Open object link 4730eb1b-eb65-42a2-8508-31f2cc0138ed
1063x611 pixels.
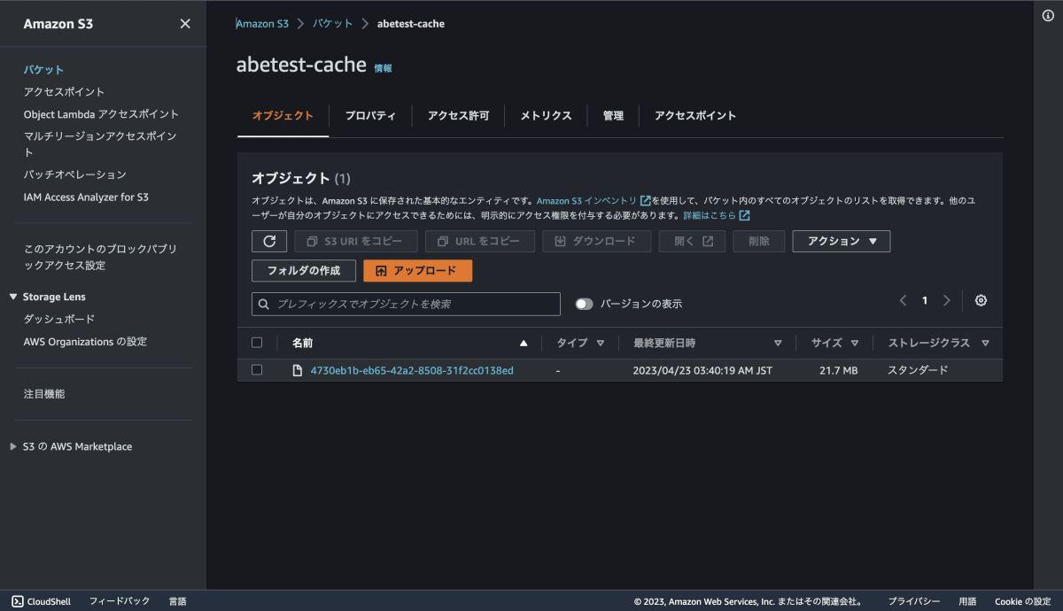point(412,370)
